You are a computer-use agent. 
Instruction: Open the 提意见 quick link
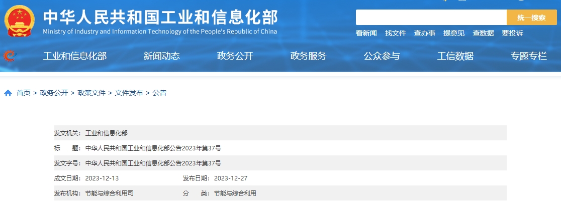453,33
